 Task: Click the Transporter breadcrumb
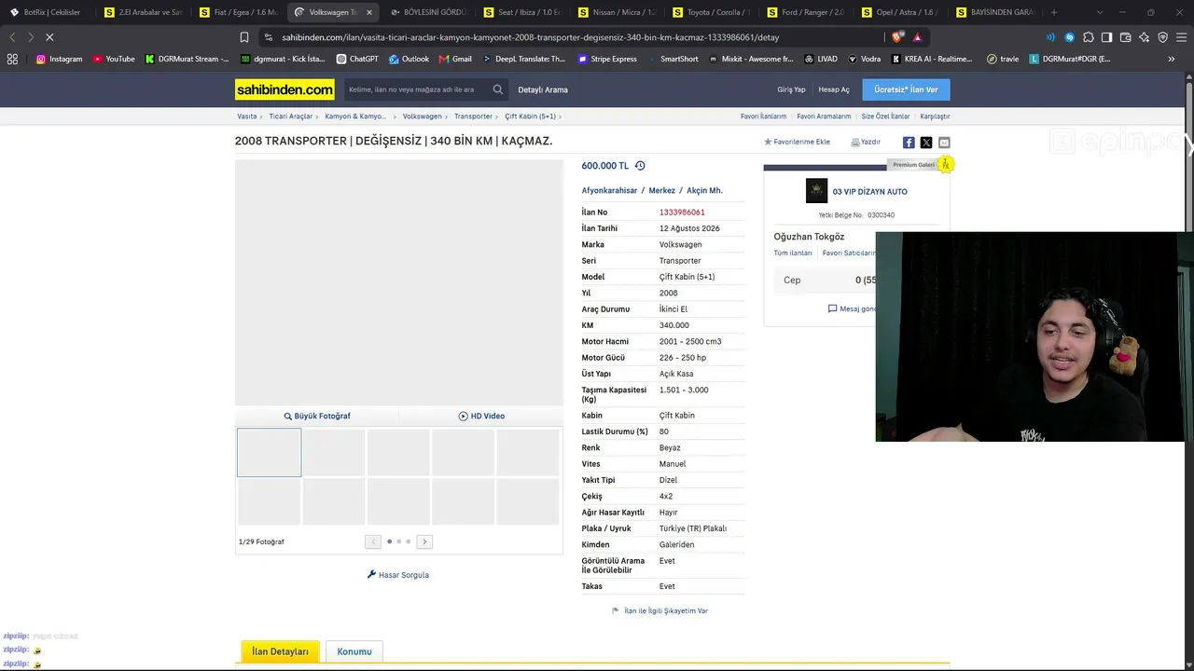tap(473, 116)
